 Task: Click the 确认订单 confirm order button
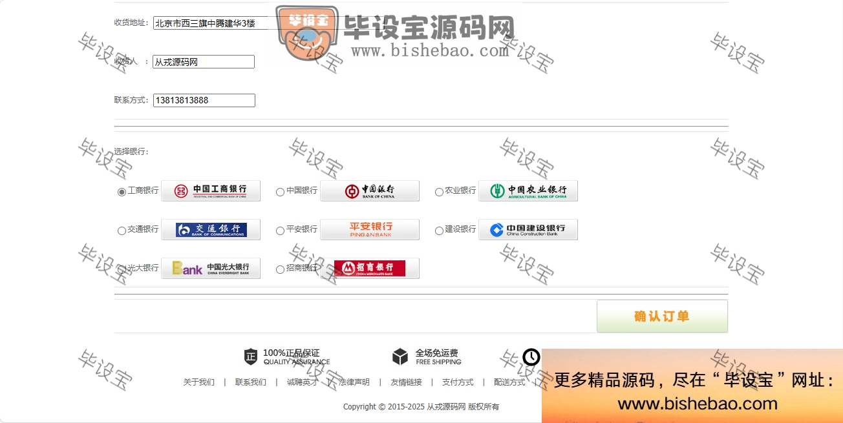coord(662,316)
